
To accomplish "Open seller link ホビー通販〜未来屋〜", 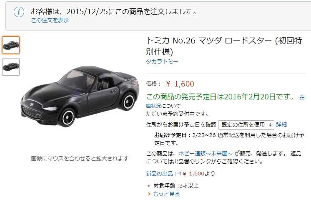I will [x=205, y=154].
